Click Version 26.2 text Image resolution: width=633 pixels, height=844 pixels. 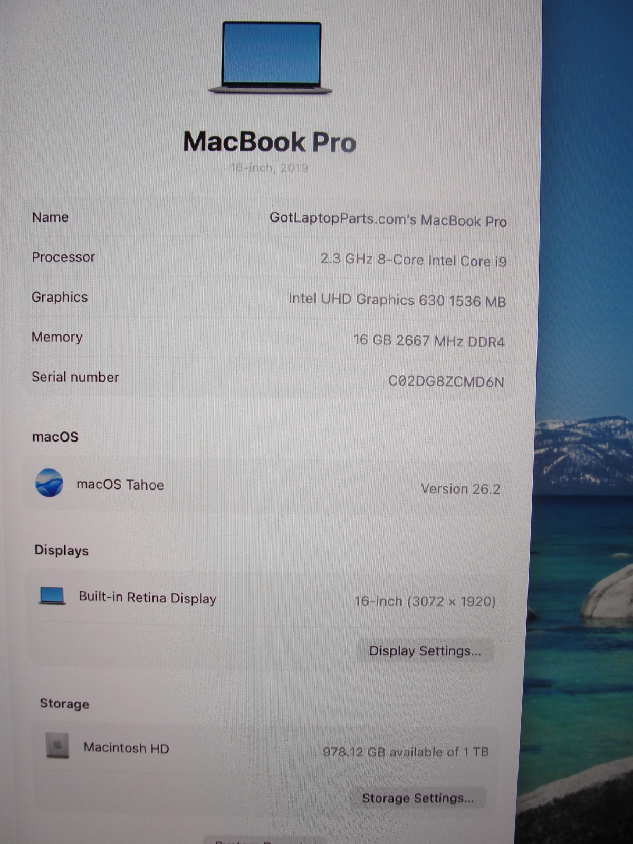(x=461, y=489)
